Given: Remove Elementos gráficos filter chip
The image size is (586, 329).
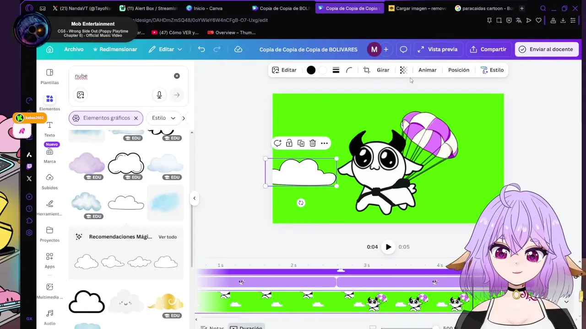Looking at the screenshot, I should tap(136, 118).
